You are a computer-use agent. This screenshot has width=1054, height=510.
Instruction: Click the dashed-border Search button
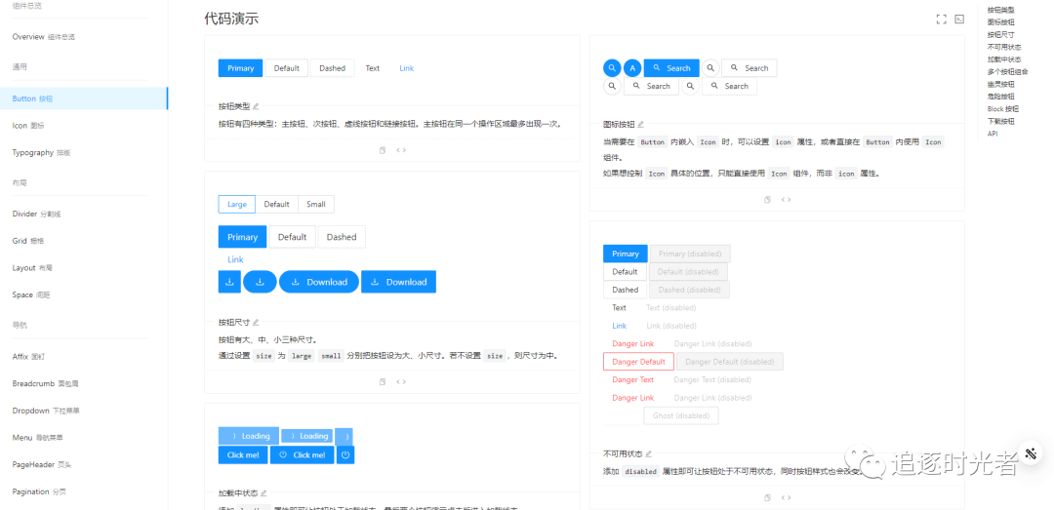pyautogui.click(x=729, y=86)
